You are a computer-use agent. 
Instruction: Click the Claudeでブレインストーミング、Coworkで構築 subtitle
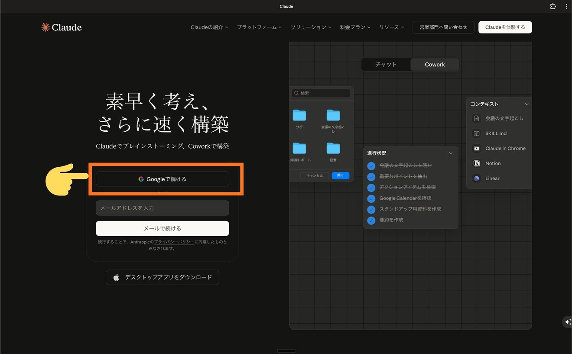[x=162, y=146]
